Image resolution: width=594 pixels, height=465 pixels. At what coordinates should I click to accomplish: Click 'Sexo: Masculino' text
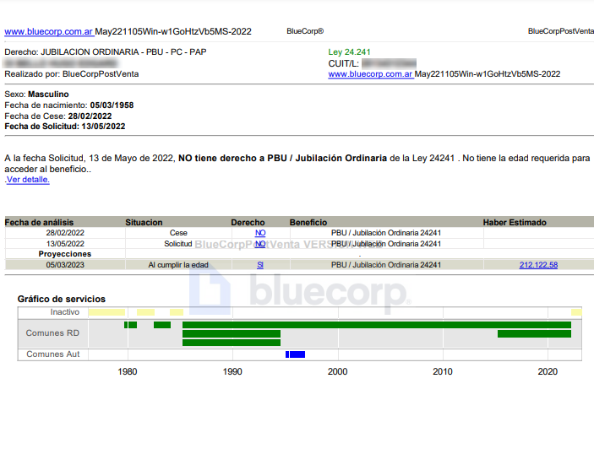(x=36, y=95)
